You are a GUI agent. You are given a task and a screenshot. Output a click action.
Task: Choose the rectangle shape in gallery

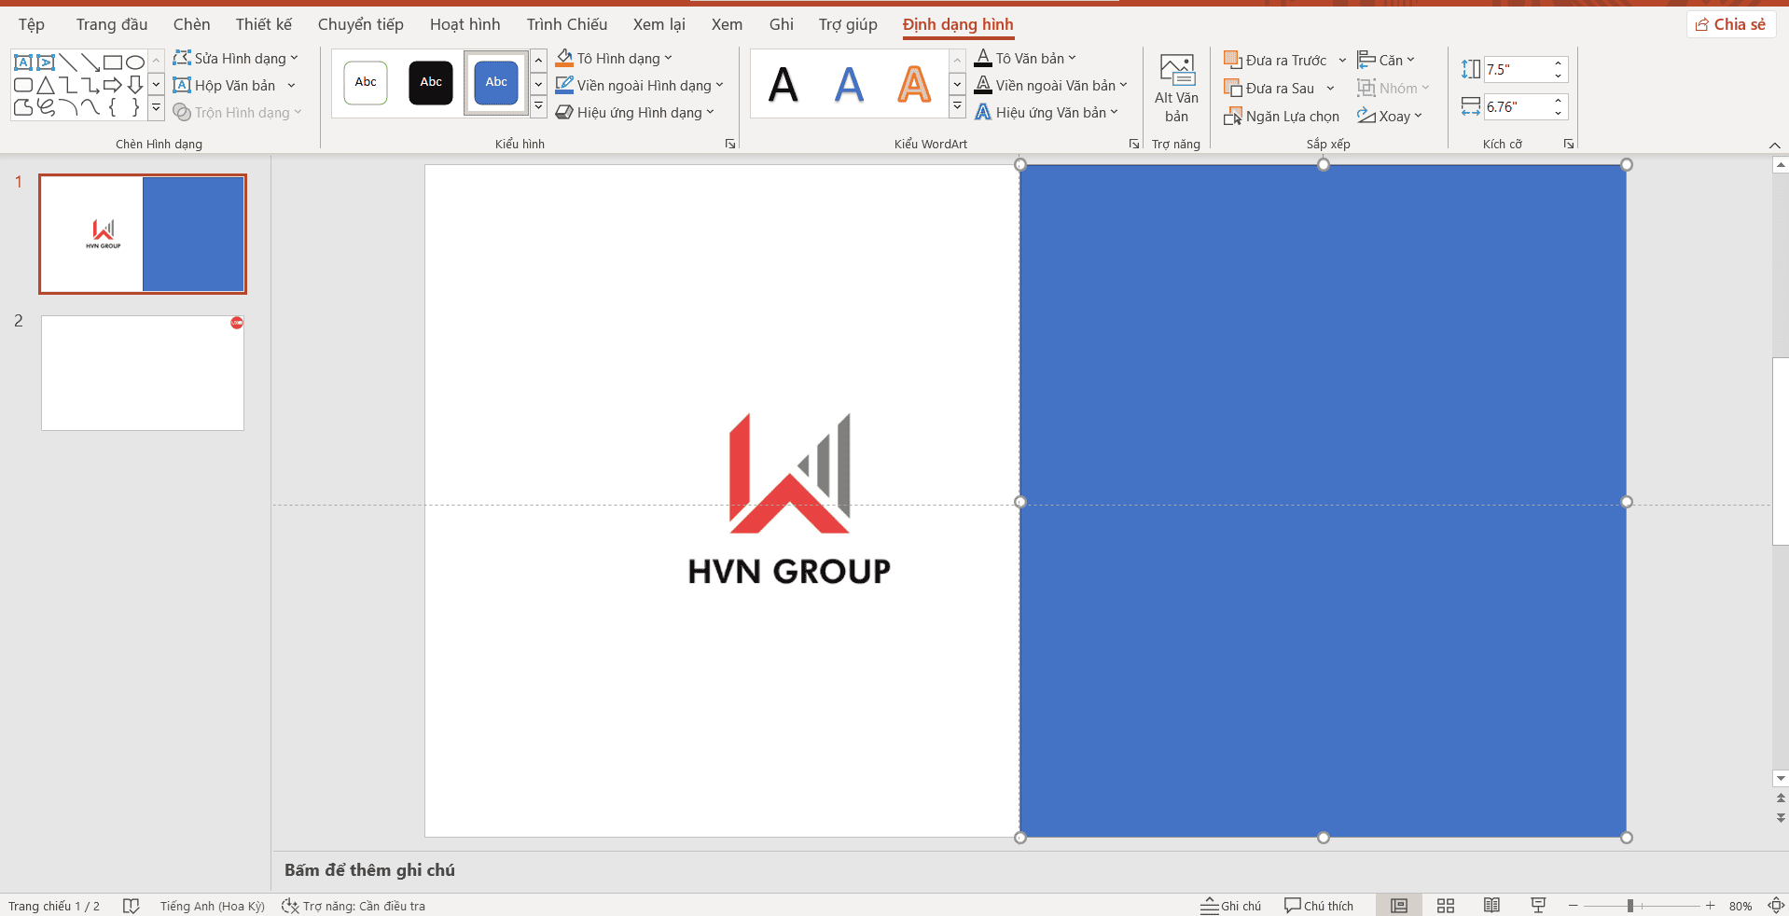coord(113,62)
